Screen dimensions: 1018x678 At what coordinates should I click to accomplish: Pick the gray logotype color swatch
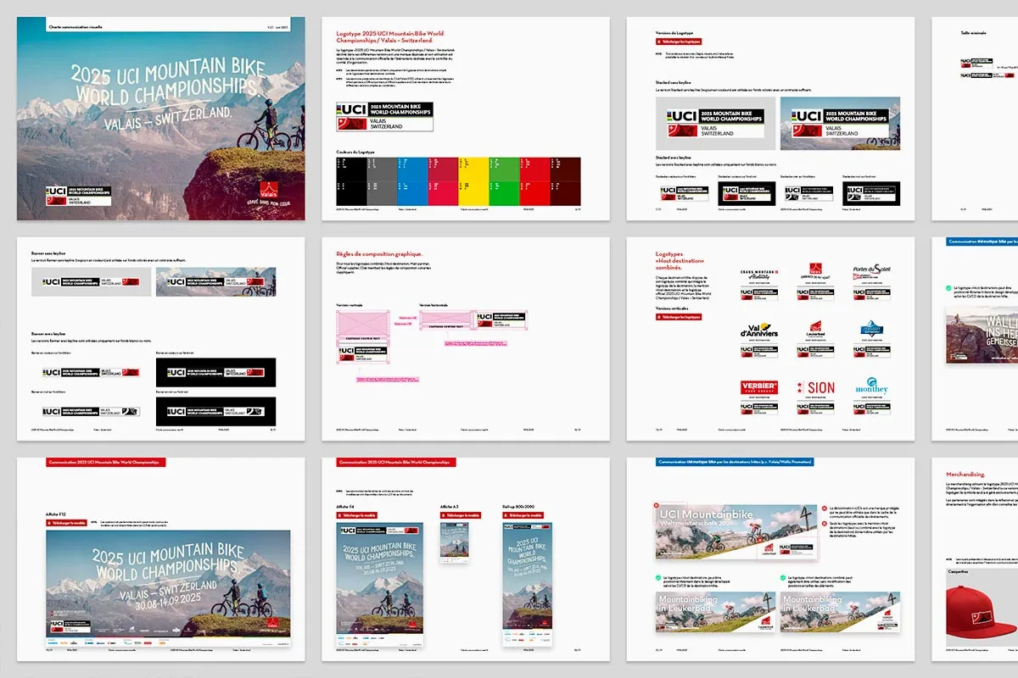pos(382,180)
